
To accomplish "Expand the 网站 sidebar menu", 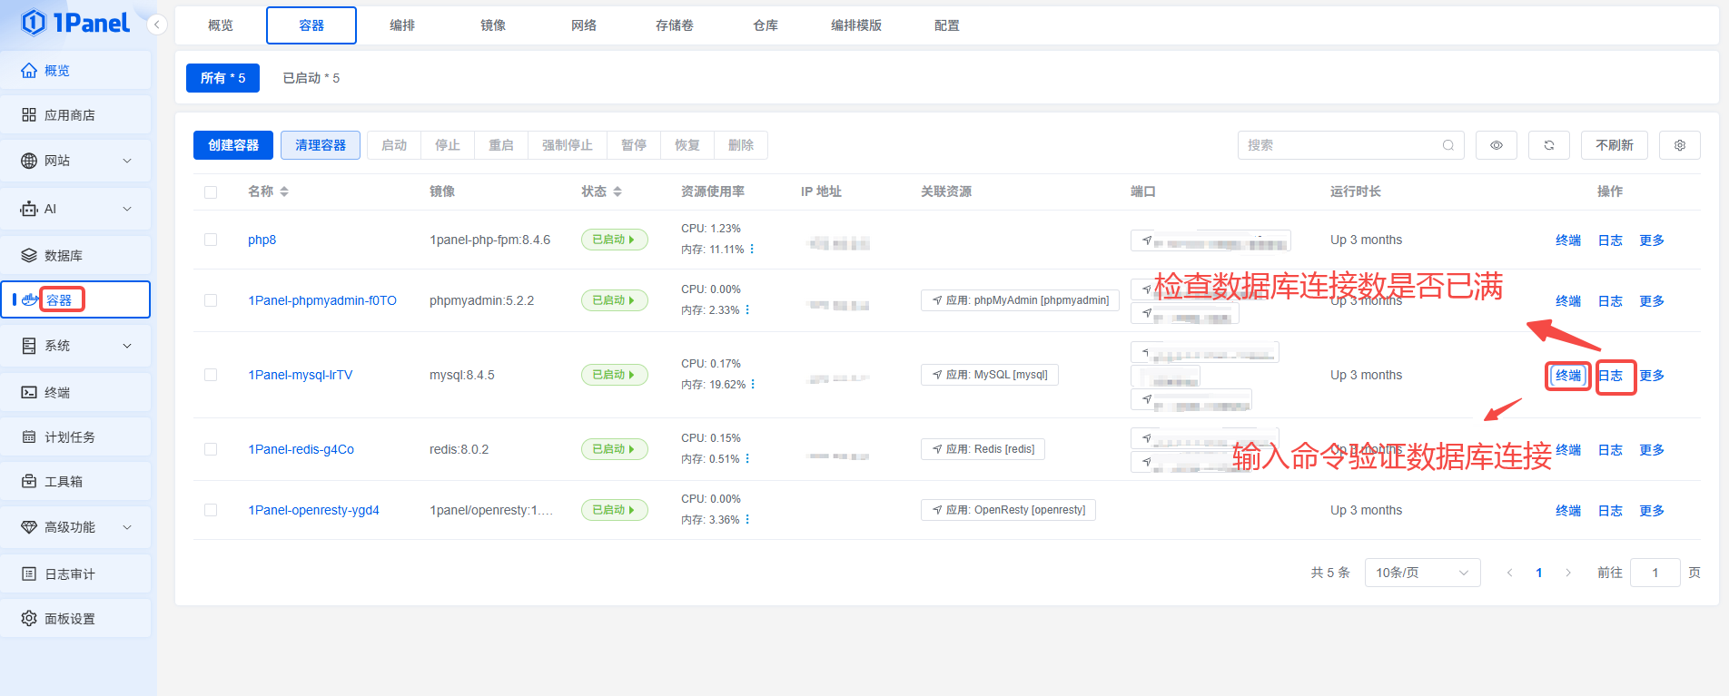I will [x=75, y=161].
